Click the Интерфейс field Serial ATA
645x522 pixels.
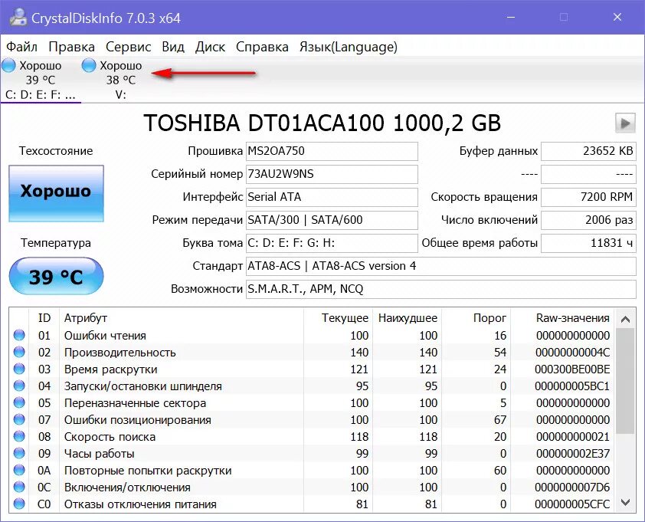click(332, 197)
